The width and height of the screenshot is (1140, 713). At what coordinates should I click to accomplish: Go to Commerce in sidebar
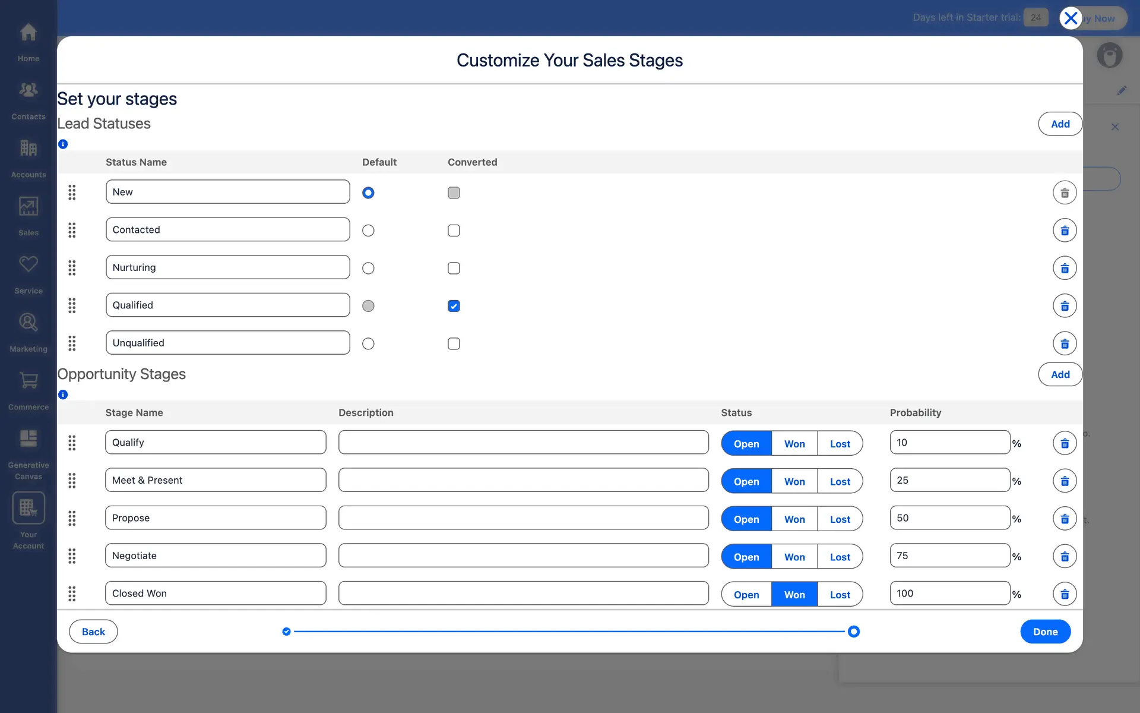click(28, 390)
